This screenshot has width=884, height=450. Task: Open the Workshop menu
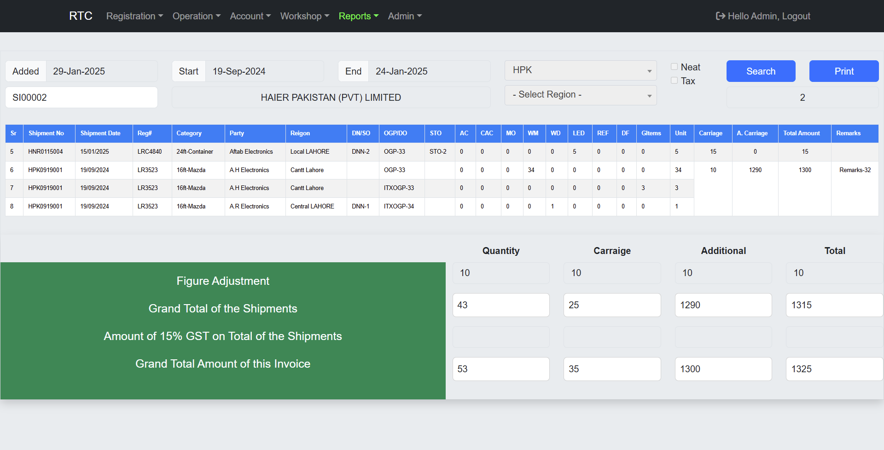304,16
